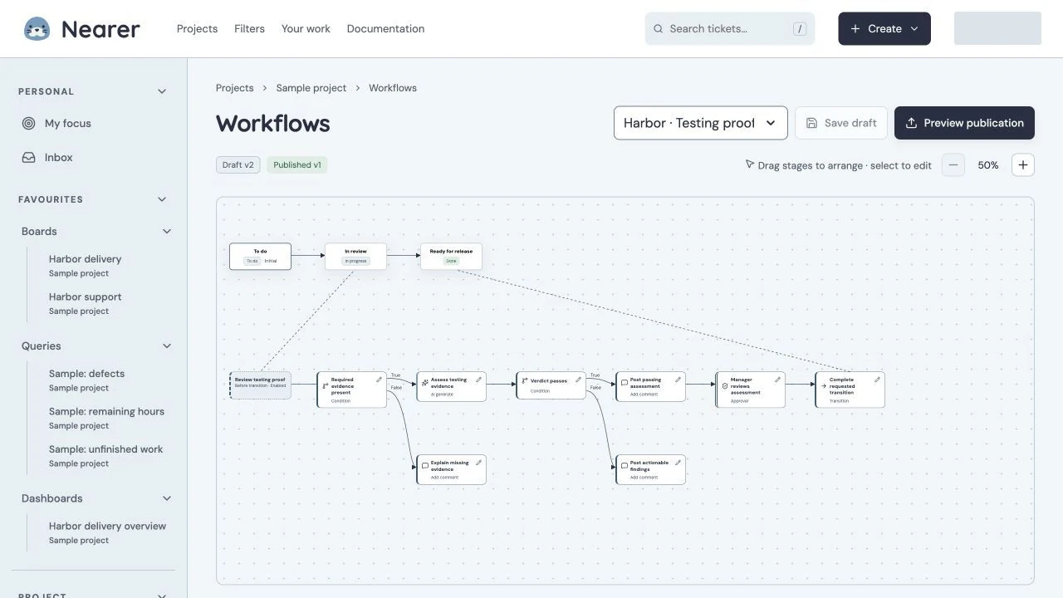Viewport: 1063px width, 598px height.
Task: Open Documentation in the top navigation
Action: pyautogui.click(x=385, y=29)
